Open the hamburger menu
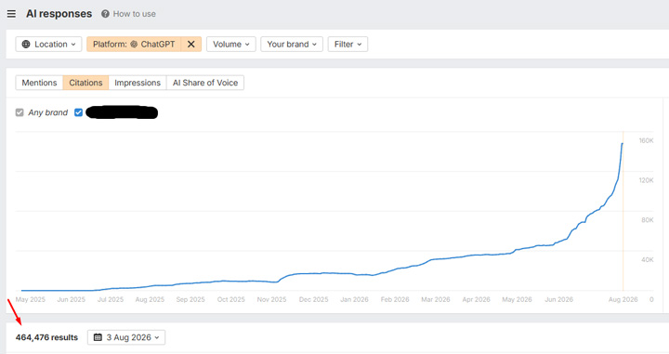 coord(11,14)
